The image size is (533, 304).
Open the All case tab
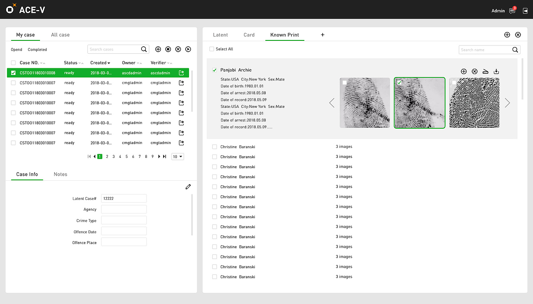point(60,35)
